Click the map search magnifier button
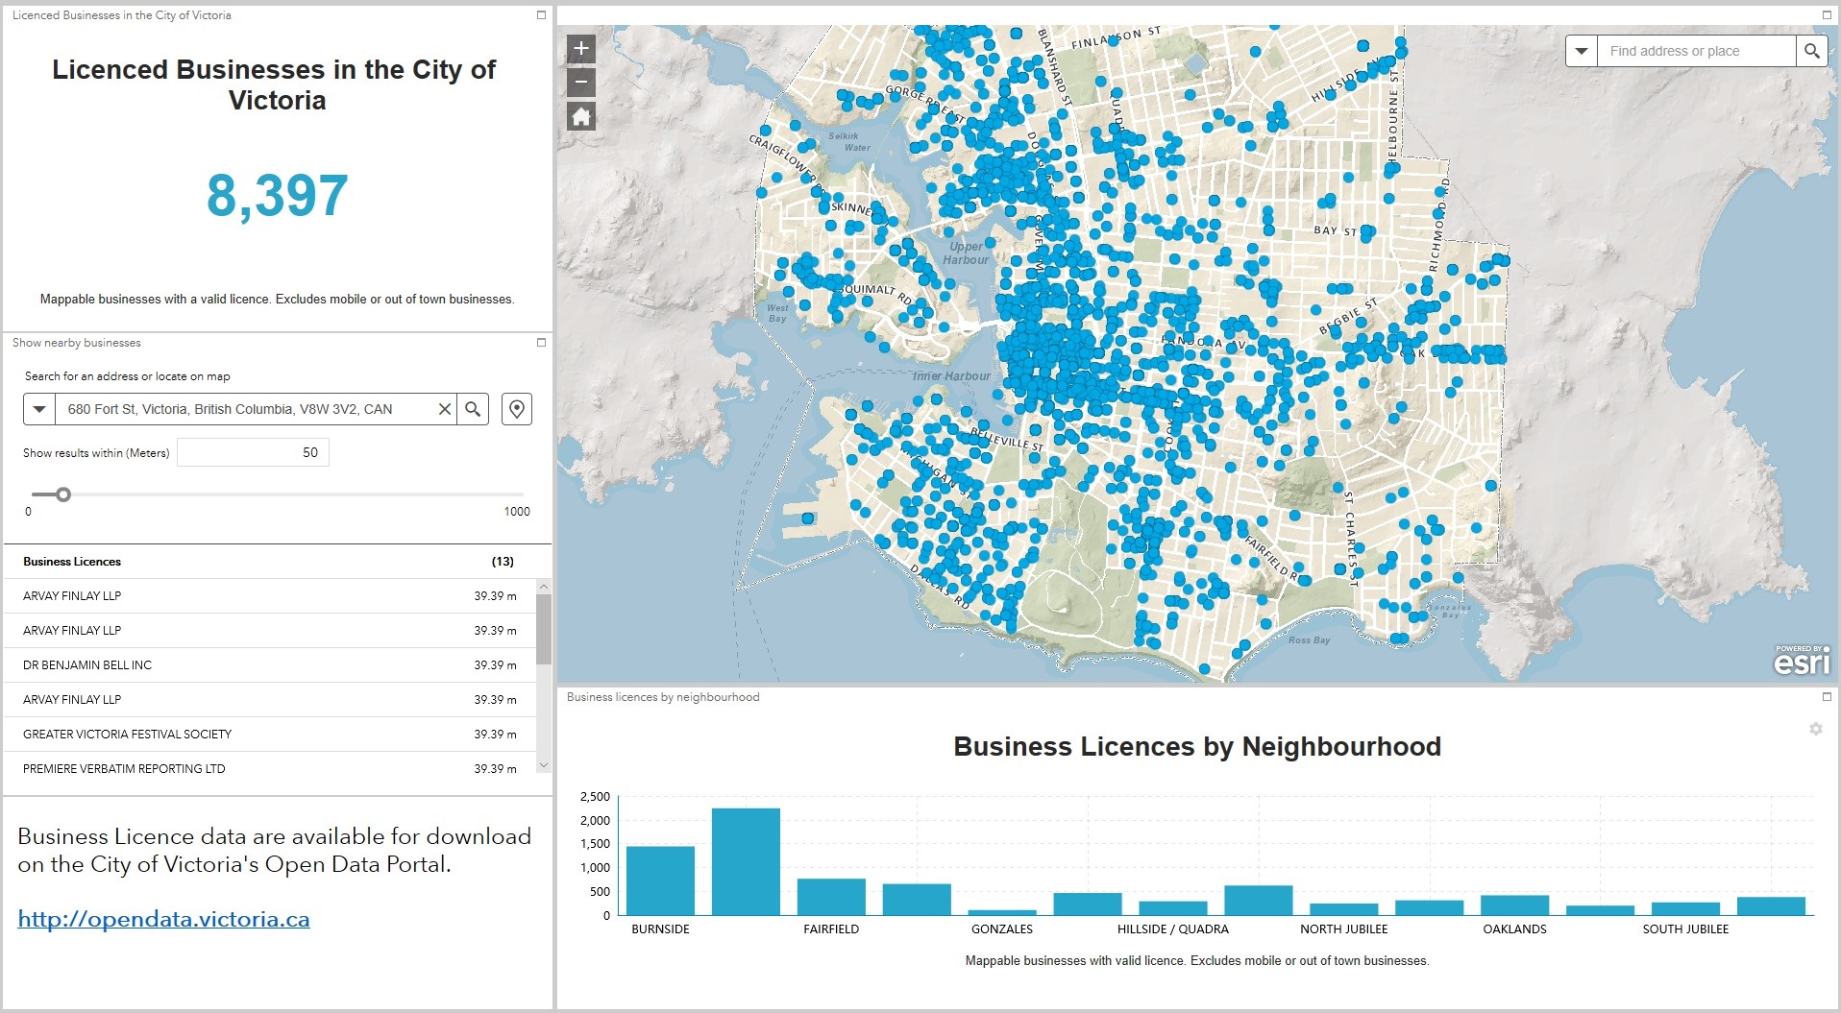Image resolution: width=1841 pixels, height=1013 pixels. (x=1811, y=51)
